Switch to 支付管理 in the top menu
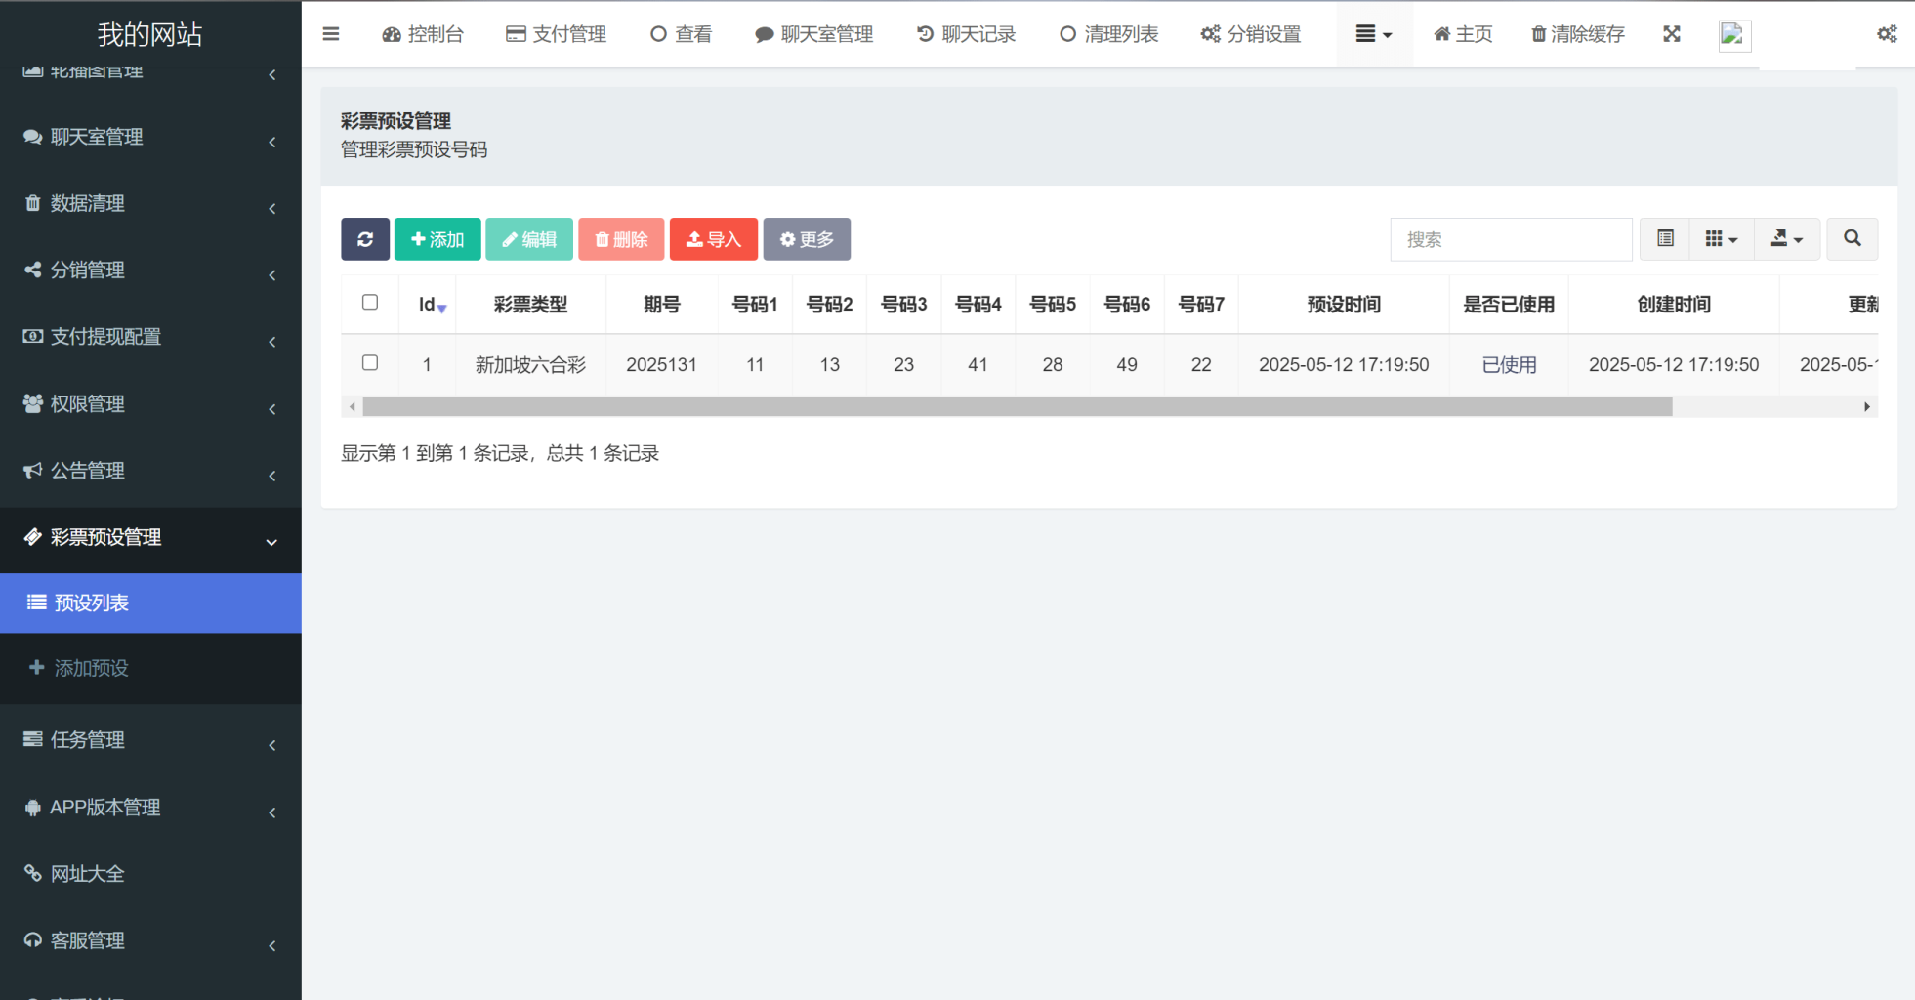Image resolution: width=1915 pixels, height=1000 pixels. click(556, 33)
